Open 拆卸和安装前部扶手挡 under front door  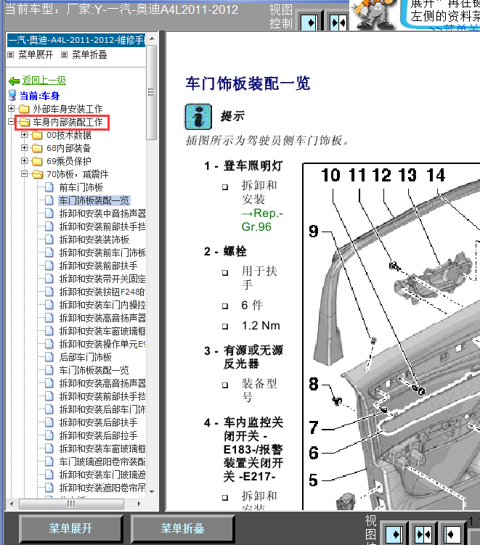(102, 226)
